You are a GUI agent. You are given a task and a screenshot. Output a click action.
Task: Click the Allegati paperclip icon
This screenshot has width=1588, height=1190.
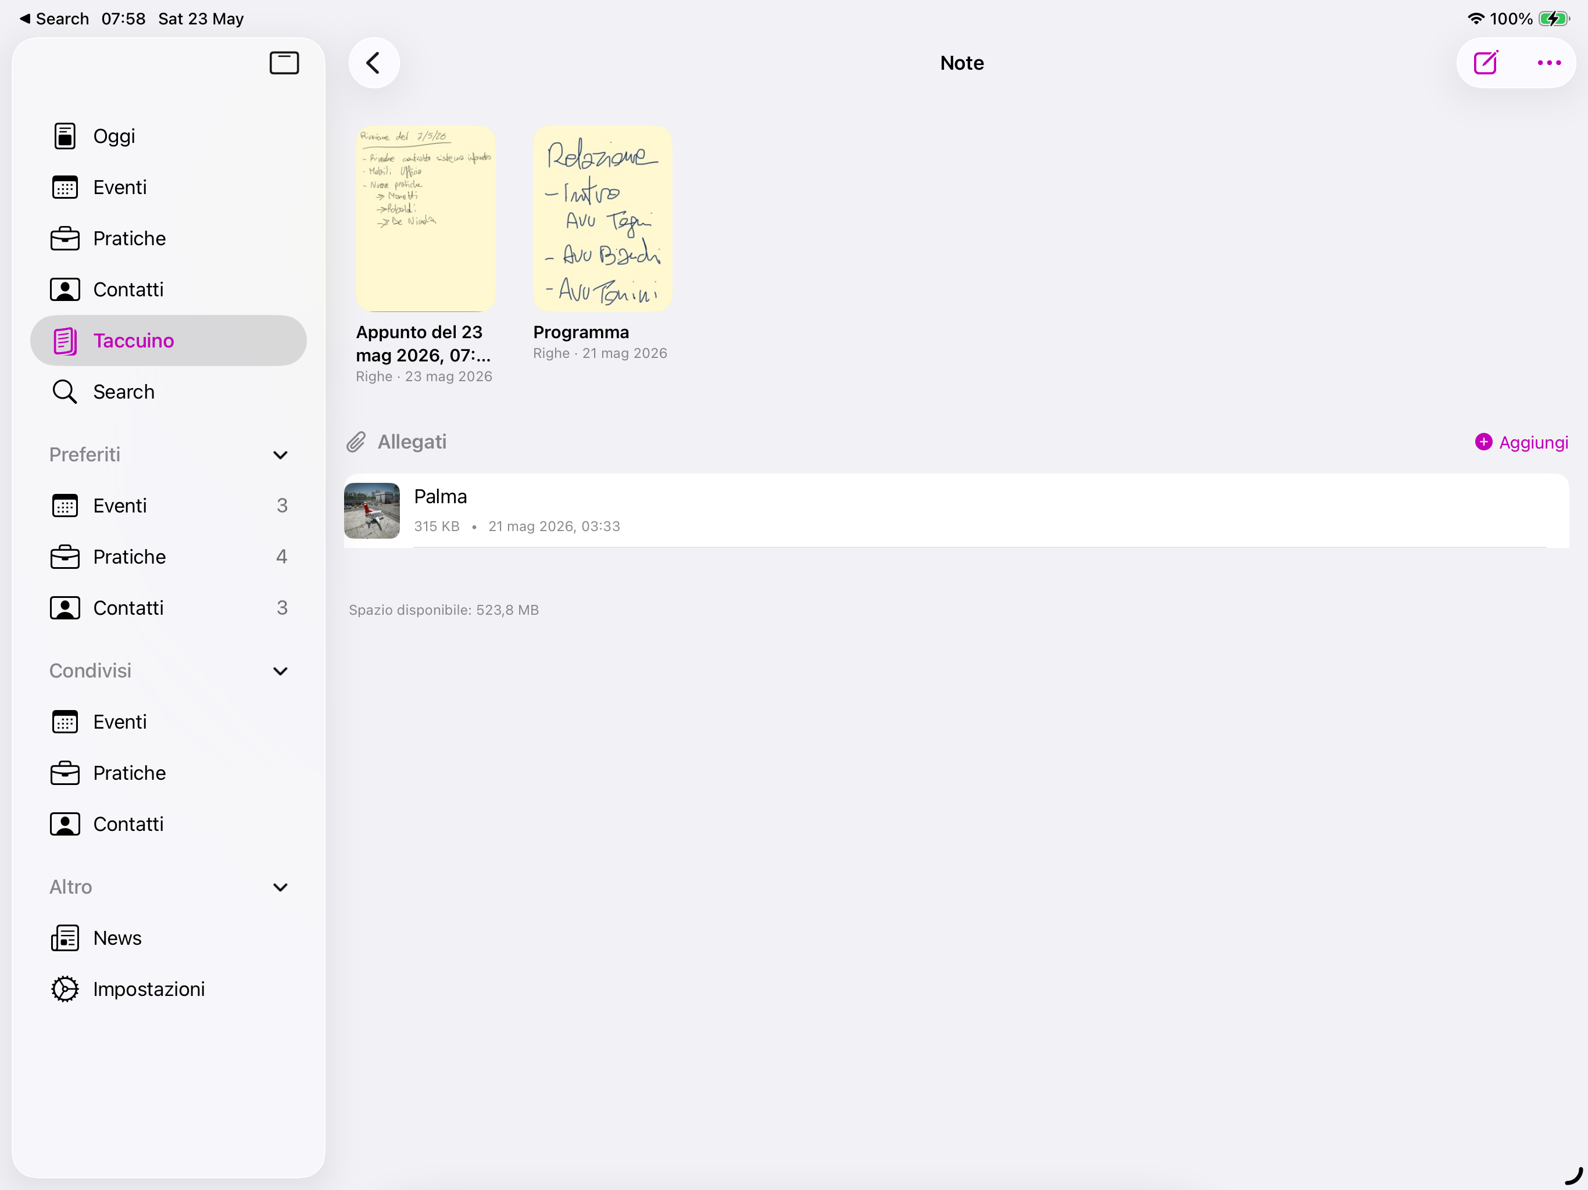[x=356, y=442]
